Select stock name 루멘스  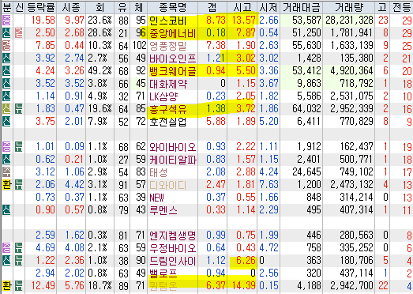click(163, 210)
